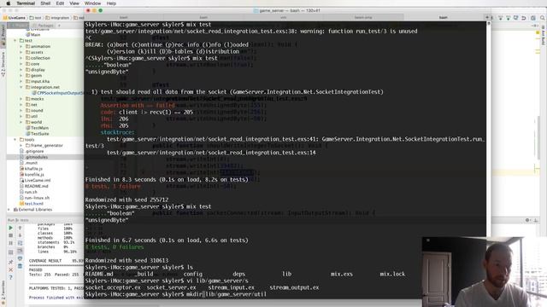
Task: Click the Clear All trash icon in Run panel
Action: [20, 266]
